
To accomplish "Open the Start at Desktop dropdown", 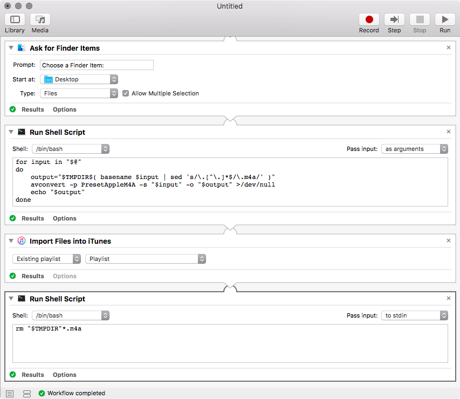I will [79, 79].
